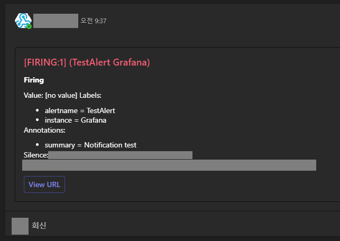Viewport: 340px width, 241px height.
Task: Click the 회신 reply text
Action: click(39, 226)
